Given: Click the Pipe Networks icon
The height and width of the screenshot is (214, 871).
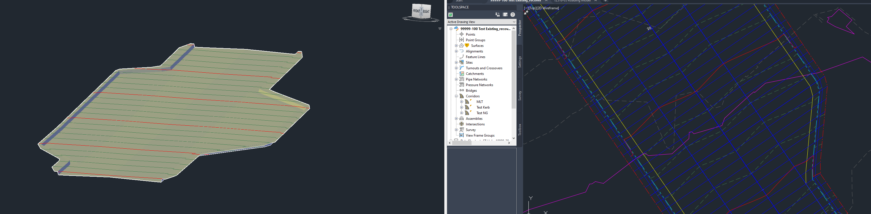Looking at the screenshot, I should click(461, 79).
